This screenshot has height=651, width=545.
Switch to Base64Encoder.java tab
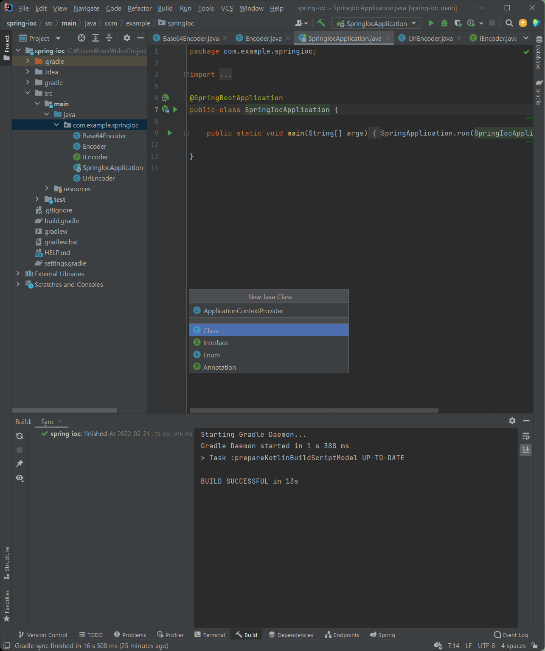point(191,38)
